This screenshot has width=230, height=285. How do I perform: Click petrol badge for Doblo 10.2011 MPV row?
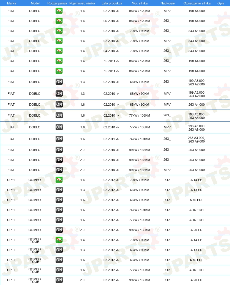[x=59, y=71]
